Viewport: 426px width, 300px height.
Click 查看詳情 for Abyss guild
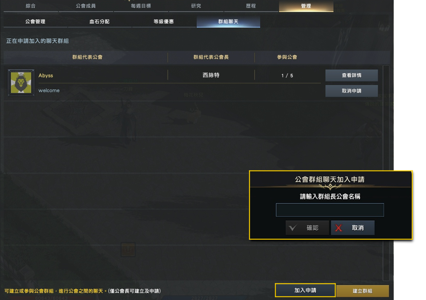(352, 75)
